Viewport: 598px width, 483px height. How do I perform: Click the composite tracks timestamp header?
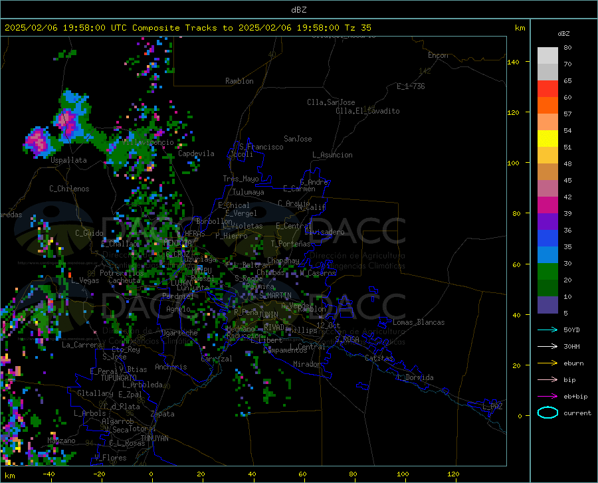click(x=187, y=28)
